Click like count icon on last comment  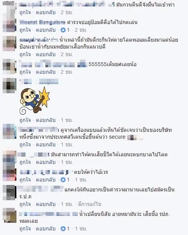63,229
